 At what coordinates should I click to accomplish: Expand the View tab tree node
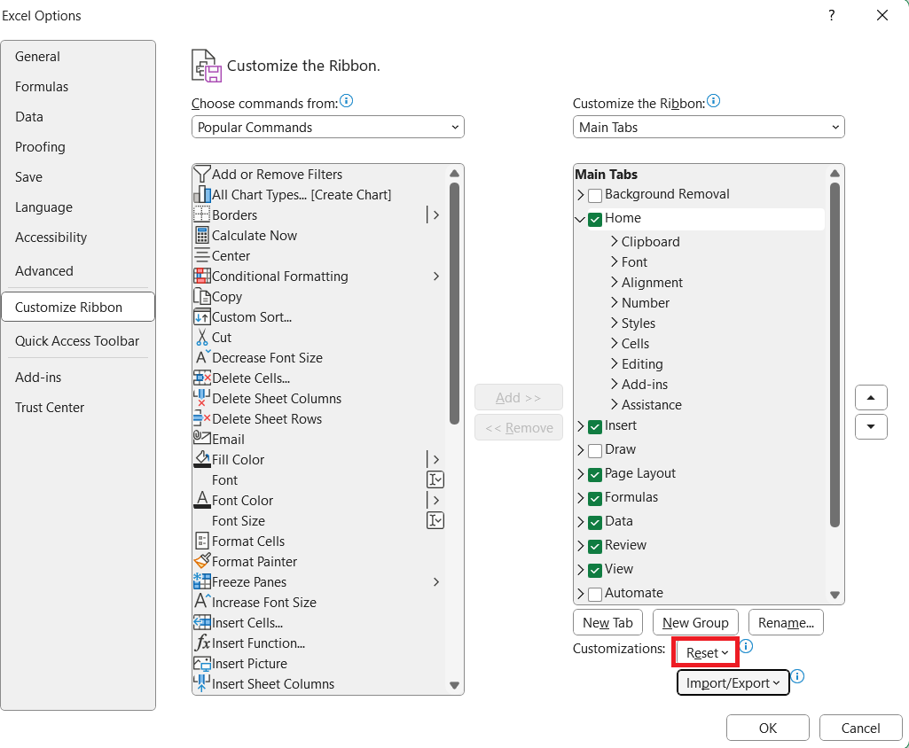point(580,570)
